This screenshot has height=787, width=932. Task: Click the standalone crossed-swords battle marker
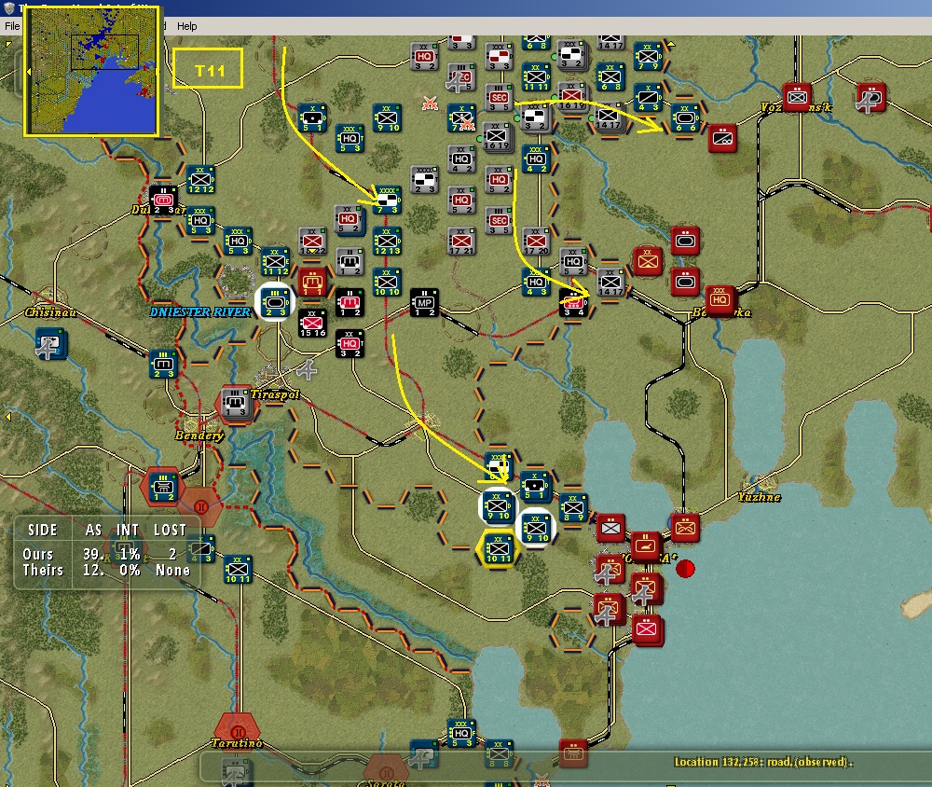tap(430, 104)
